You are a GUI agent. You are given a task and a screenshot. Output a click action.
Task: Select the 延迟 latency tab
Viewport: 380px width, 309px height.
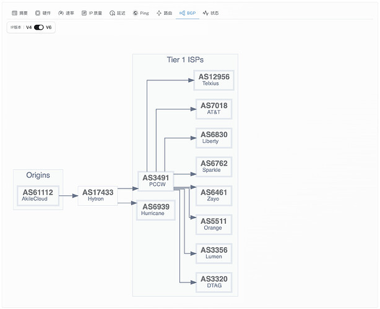118,13
